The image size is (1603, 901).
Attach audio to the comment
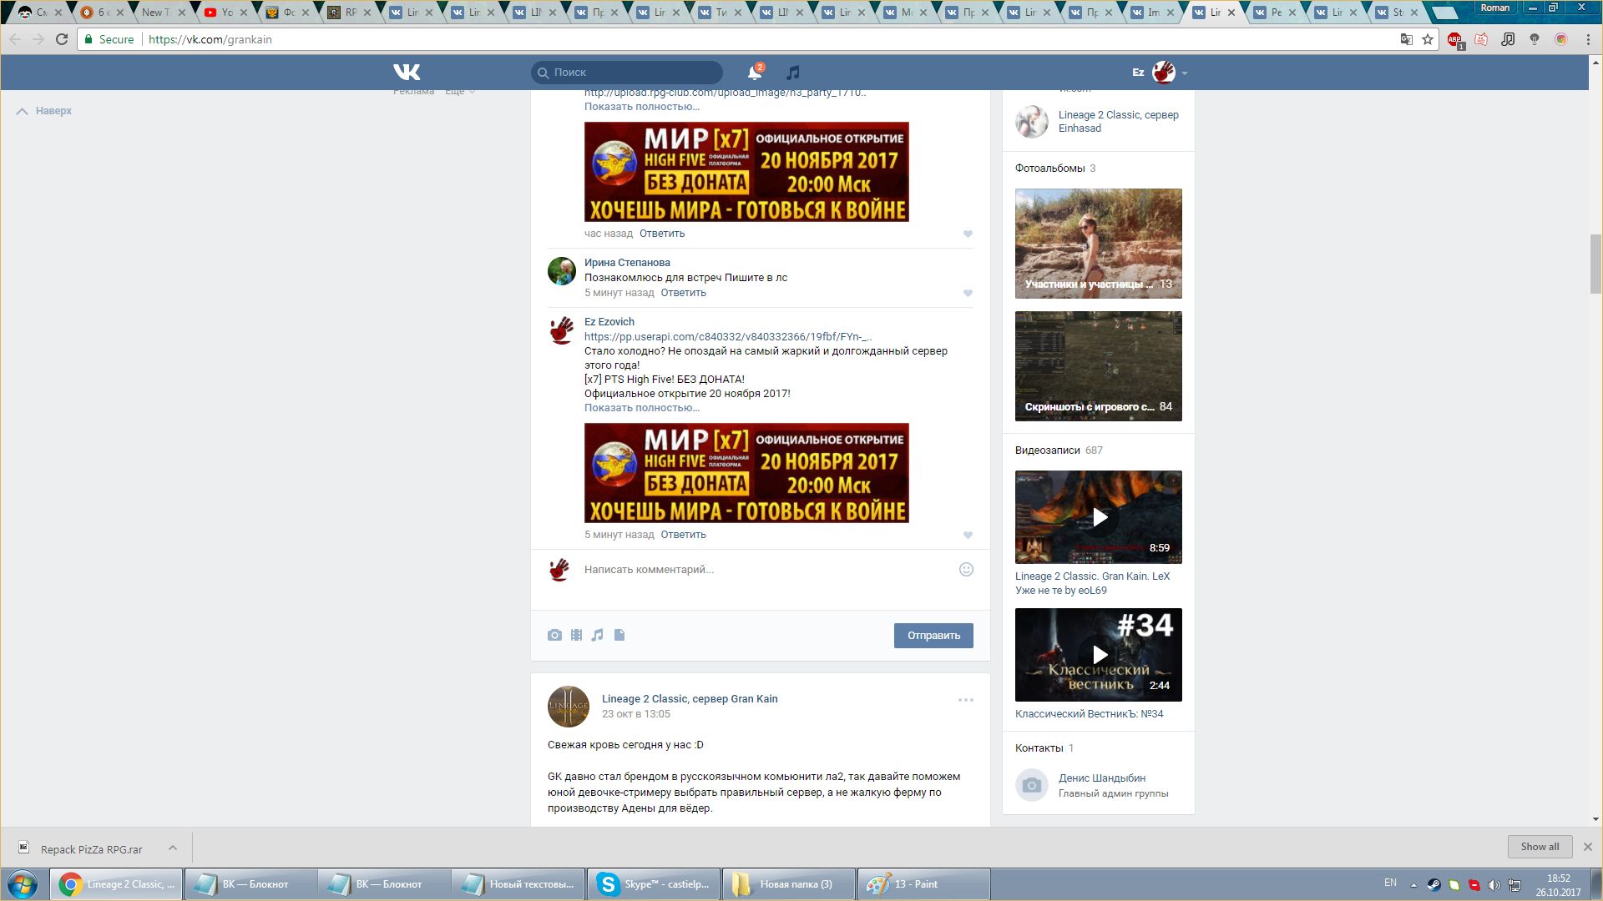coord(597,636)
